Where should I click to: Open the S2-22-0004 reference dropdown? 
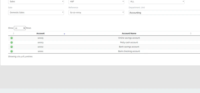pos(96,12)
